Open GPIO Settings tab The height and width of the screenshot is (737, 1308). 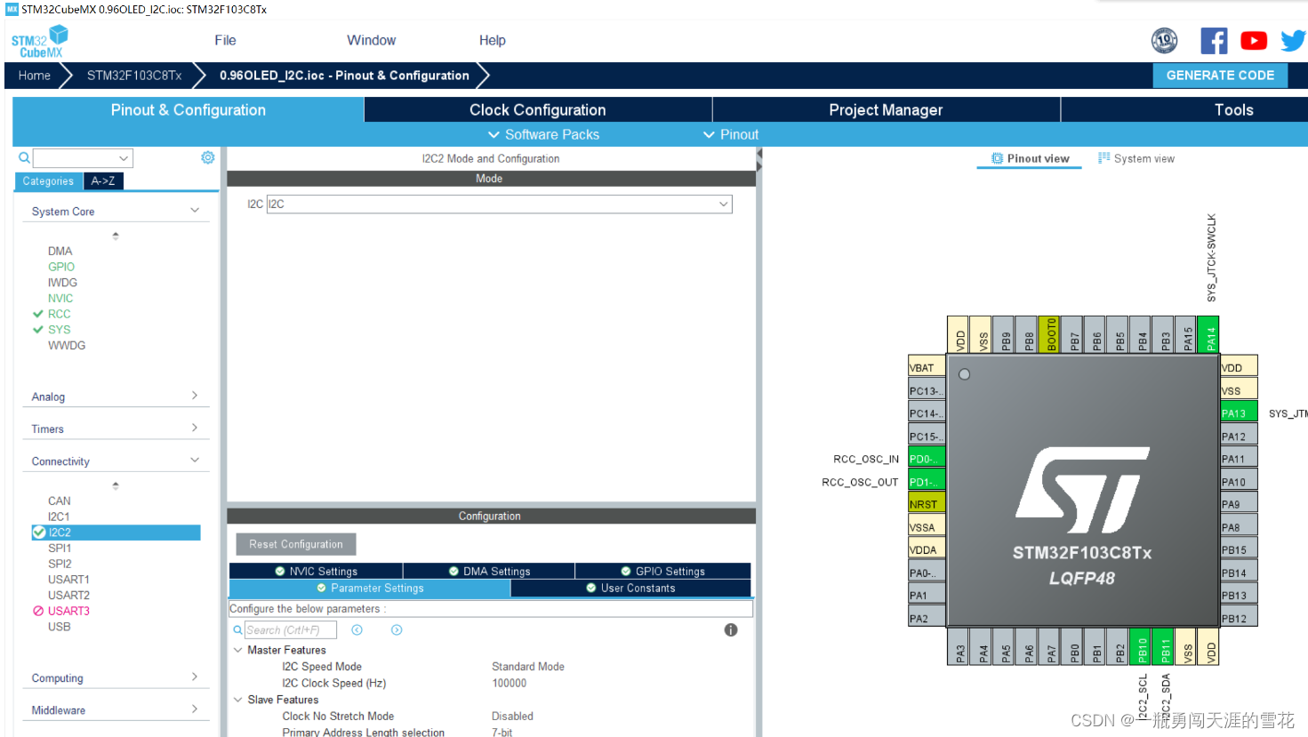(x=662, y=571)
